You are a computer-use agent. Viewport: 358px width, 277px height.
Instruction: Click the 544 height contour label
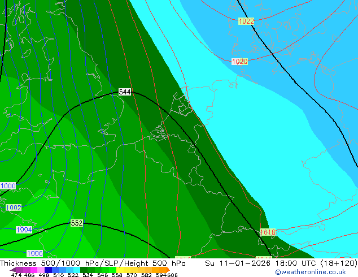point(125,92)
